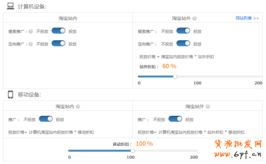266x164 pixels.
Task: Open help icon beside 搜索推广 in 淘宝站内
Action: point(31,32)
